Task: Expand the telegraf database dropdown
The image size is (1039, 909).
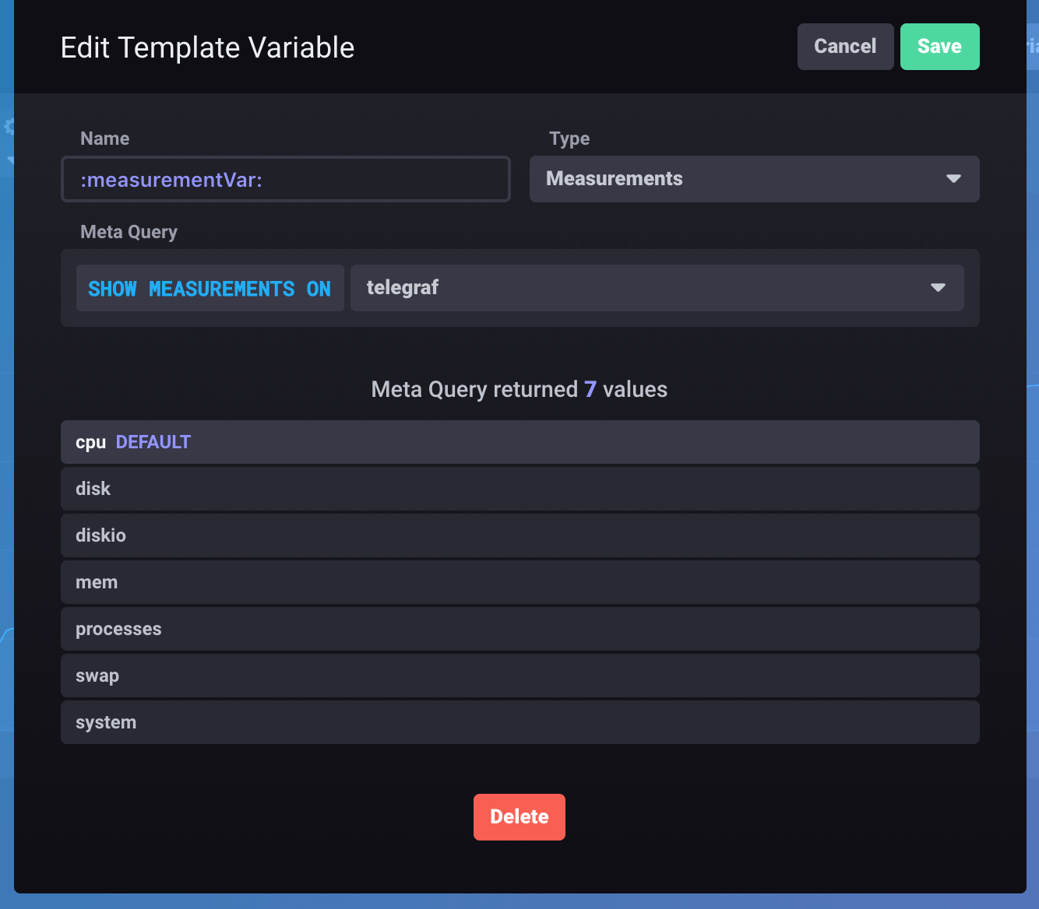Action: pyautogui.click(x=658, y=288)
